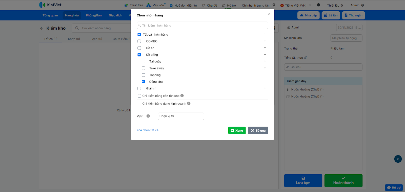
Task: Click the Chủ đề theme link
Action: pos(210,5)
